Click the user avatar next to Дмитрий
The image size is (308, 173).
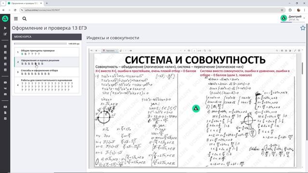click(283, 18)
